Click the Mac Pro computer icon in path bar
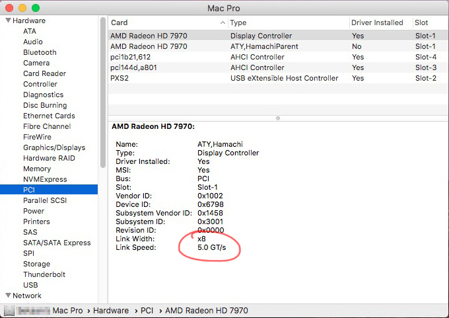The width and height of the screenshot is (449, 318). point(9,311)
